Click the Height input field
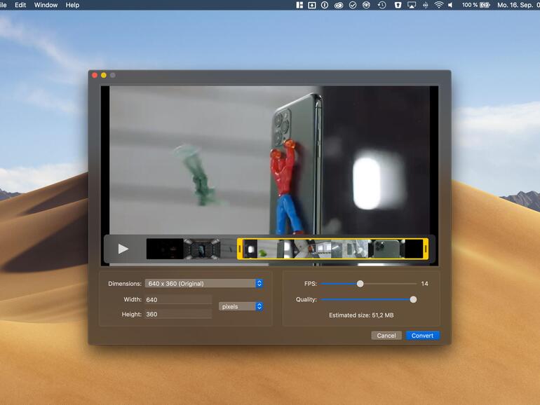The image size is (540, 405). pyautogui.click(x=178, y=315)
